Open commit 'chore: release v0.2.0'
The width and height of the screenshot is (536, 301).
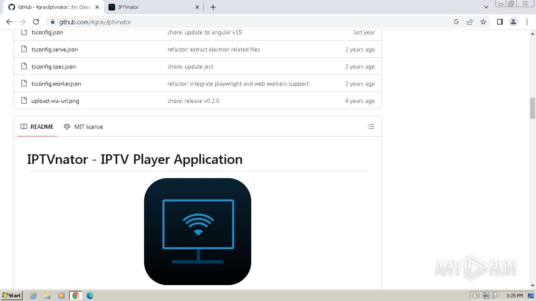coord(193,101)
